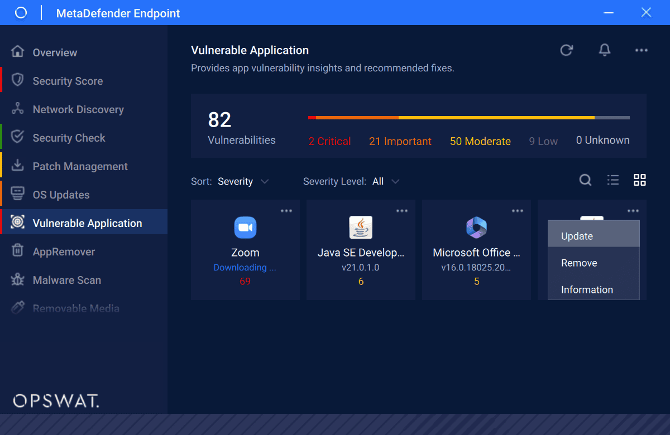Click the Removable Media icon
This screenshot has width=670, height=435.
click(18, 308)
